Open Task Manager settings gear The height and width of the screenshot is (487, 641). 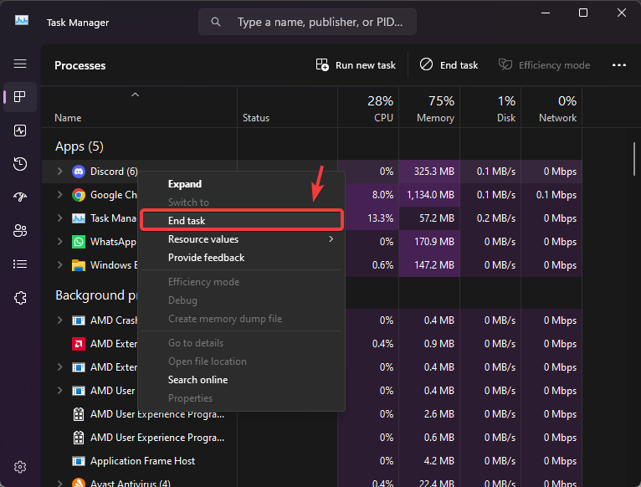tap(20, 467)
